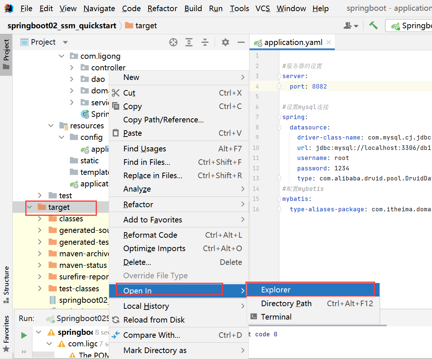Click the green Run play button
The width and height of the screenshot is (432, 359).
tap(24, 335)
